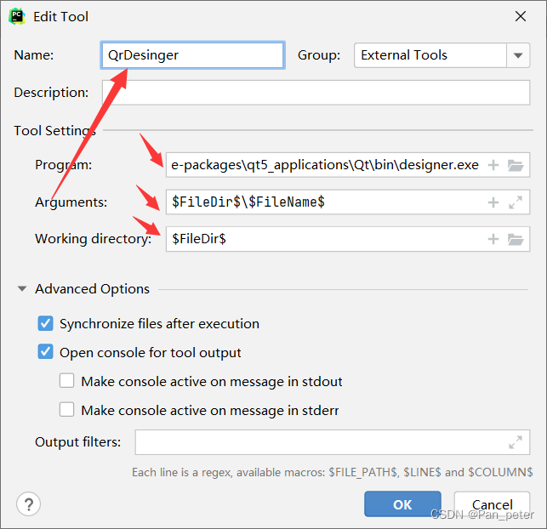The width and height of the screenshot is (547, 529).
Task: Browse for program with folder icon
Action: coord(516,165)
